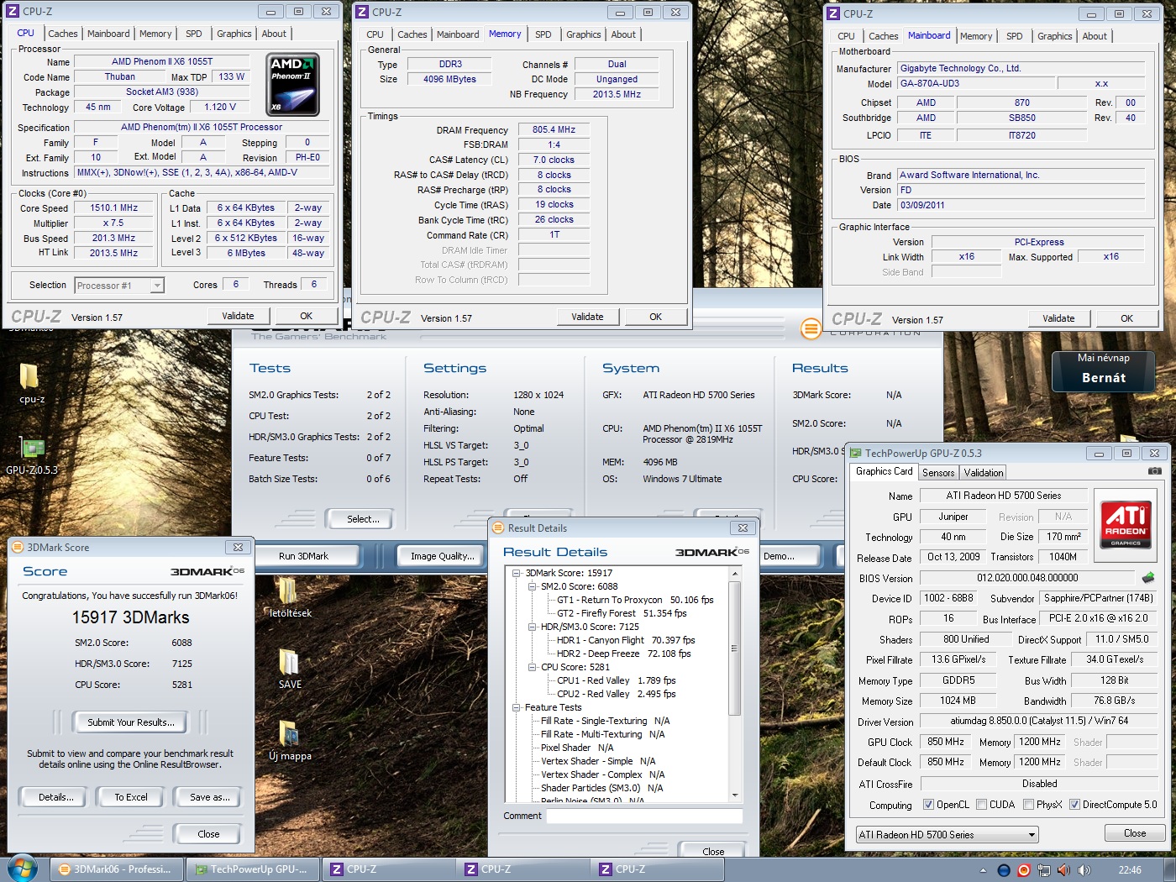Click the Windows Start orb
The image size is (1176, 882).
[x=23, y=869]
